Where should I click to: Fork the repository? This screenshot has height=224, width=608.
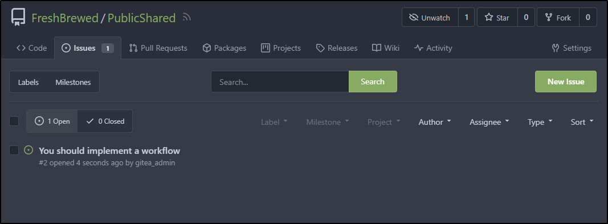(558, 18)
